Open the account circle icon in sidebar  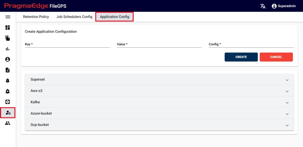7,60
